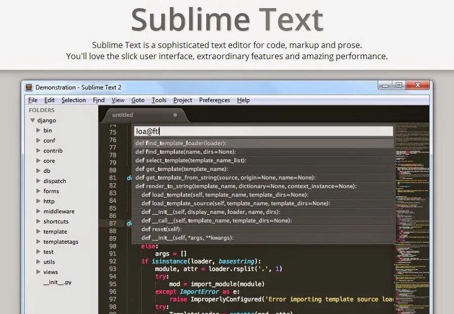Image resolution: width=454 pixels, height=314 pixels.
Task: Click line number 92 in the gutter
Action: coord(113,261)
